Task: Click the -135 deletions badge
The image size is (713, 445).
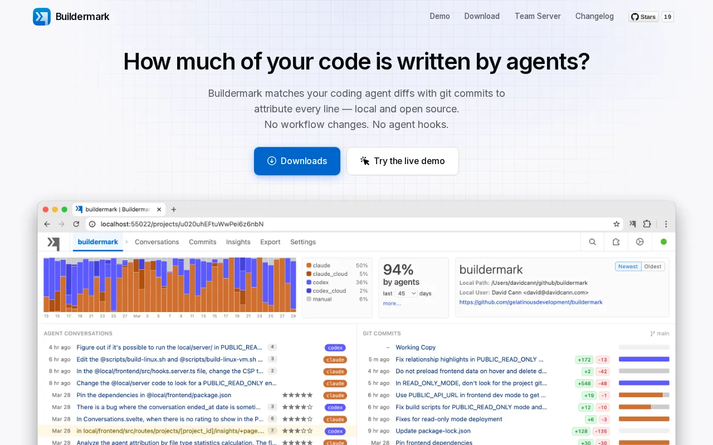Action: (601, 431)
